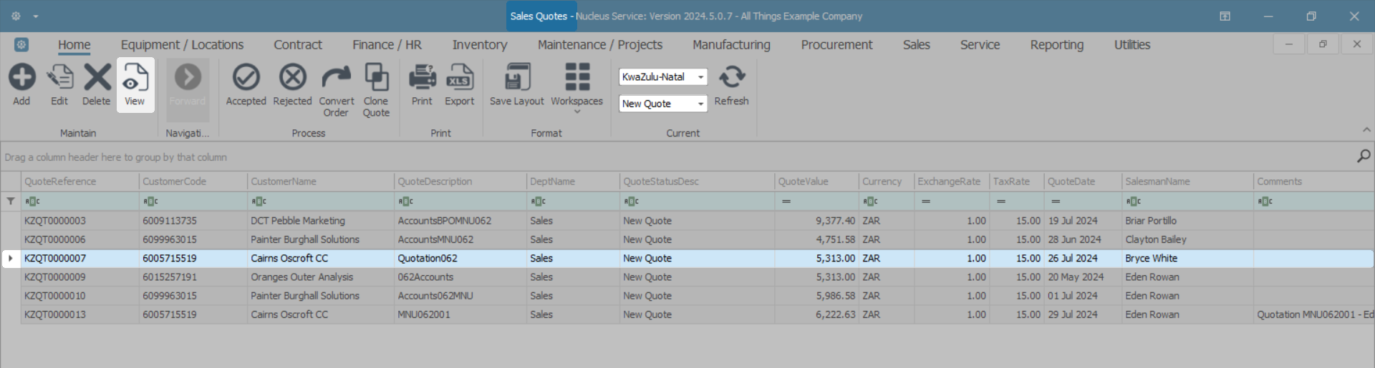
Task: Sort by the QuoteValue column header
Action: click(816, 181)
